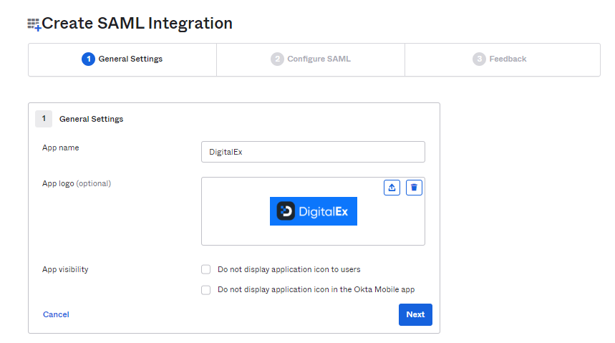This screenshot has height=343, width=615.
Task: Click the step 1 circle badge
Action: (88, 59)
